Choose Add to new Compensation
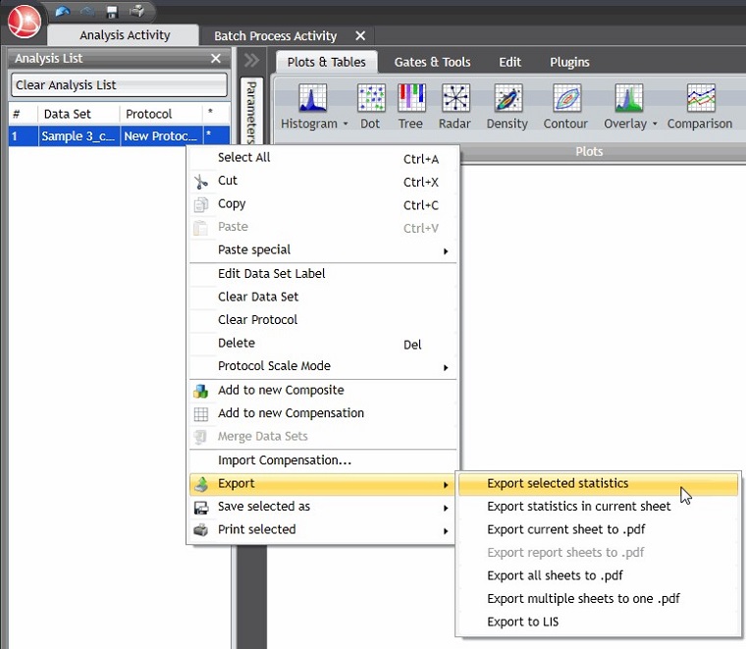The height and width of the screenshot is (649, 746). pyautogui.click(x=323, y=413)
